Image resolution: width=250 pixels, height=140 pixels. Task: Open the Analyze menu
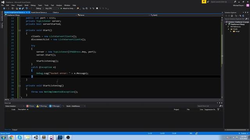[59, 5]
